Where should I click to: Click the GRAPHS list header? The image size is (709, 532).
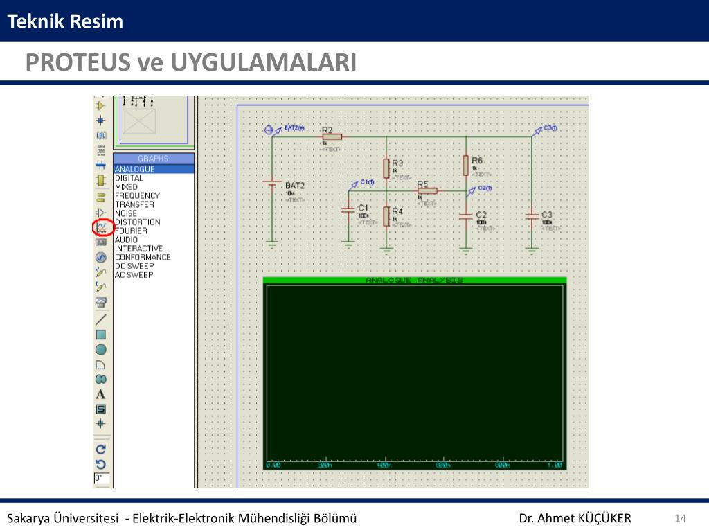pyautogui.click(x=154, y=159)
